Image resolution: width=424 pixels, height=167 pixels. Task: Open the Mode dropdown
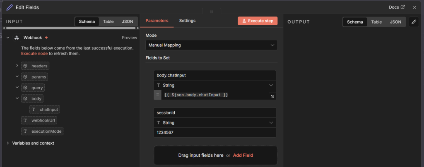pos(211,45)
